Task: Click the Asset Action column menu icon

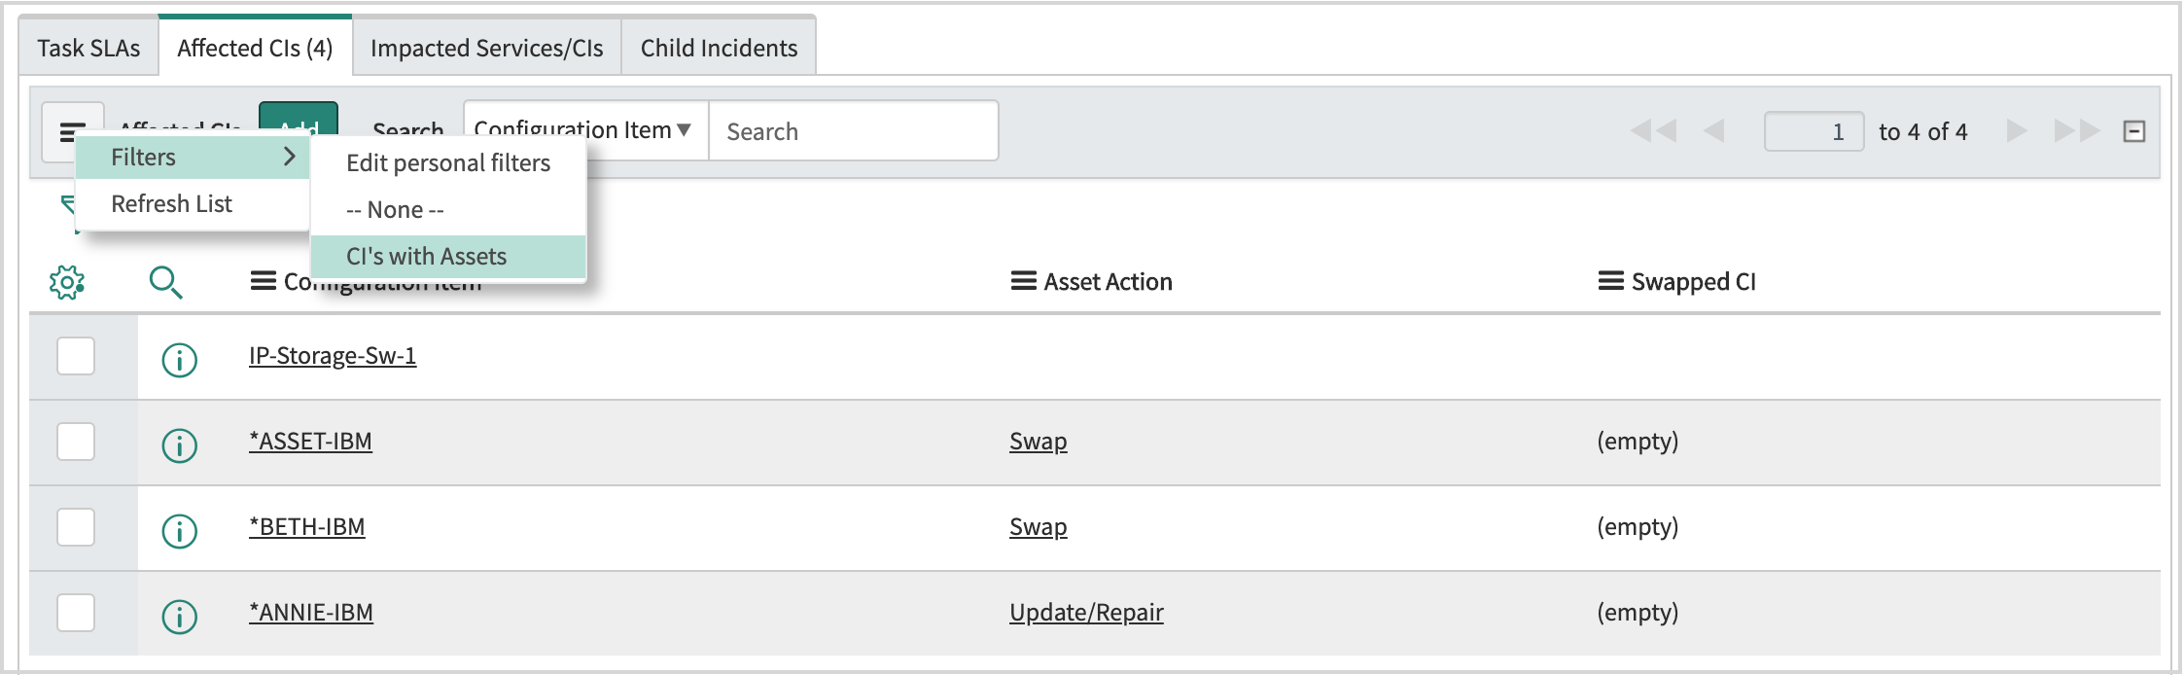Action: click(x=1023, y=281)
